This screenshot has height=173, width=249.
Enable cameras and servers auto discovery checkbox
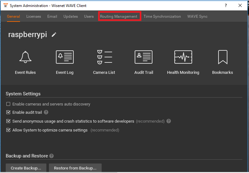click(8, 104)
